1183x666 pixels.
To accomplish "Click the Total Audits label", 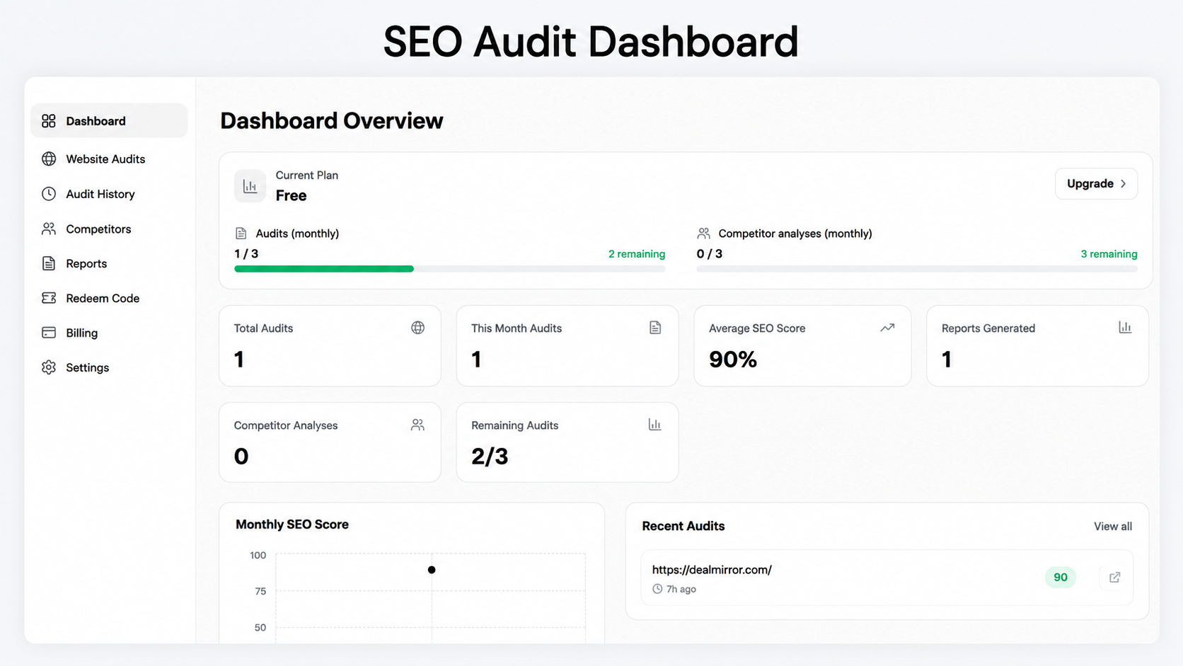I will coord(263,328).
